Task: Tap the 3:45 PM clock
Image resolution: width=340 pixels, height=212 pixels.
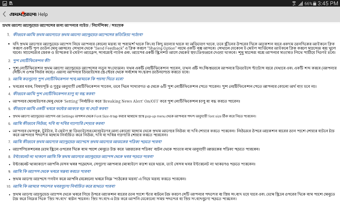Action: (328, 3)
